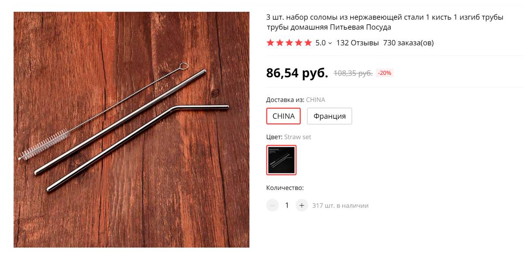This screenshot has width=524, height=262.
Task: Decrease quantity with the minus button
Action: coord(272,205)
